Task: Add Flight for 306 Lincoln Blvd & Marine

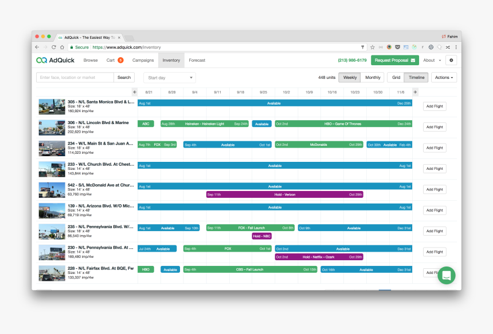Action: (x=435, y=127)
